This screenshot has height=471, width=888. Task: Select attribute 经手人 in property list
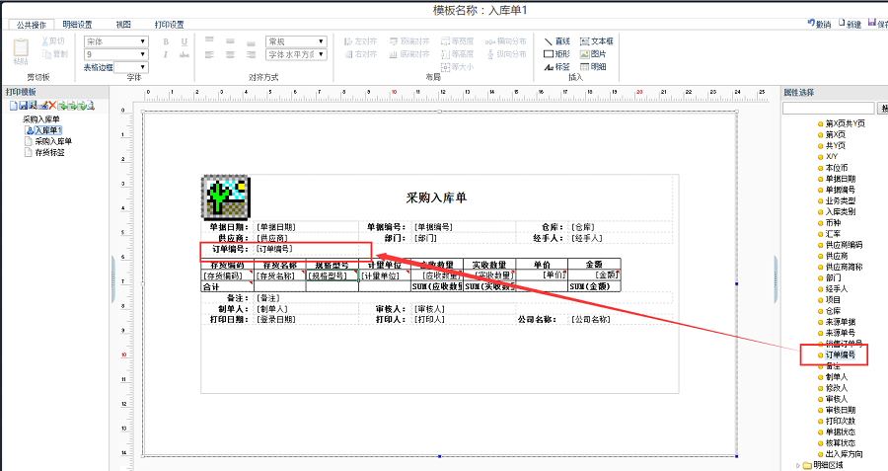pyautogui.click(x=837, y=288)
